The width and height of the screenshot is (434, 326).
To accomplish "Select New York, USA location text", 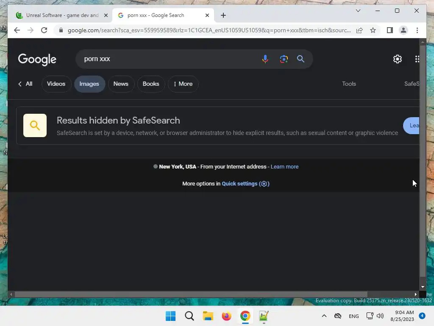I will pos(178,166).
